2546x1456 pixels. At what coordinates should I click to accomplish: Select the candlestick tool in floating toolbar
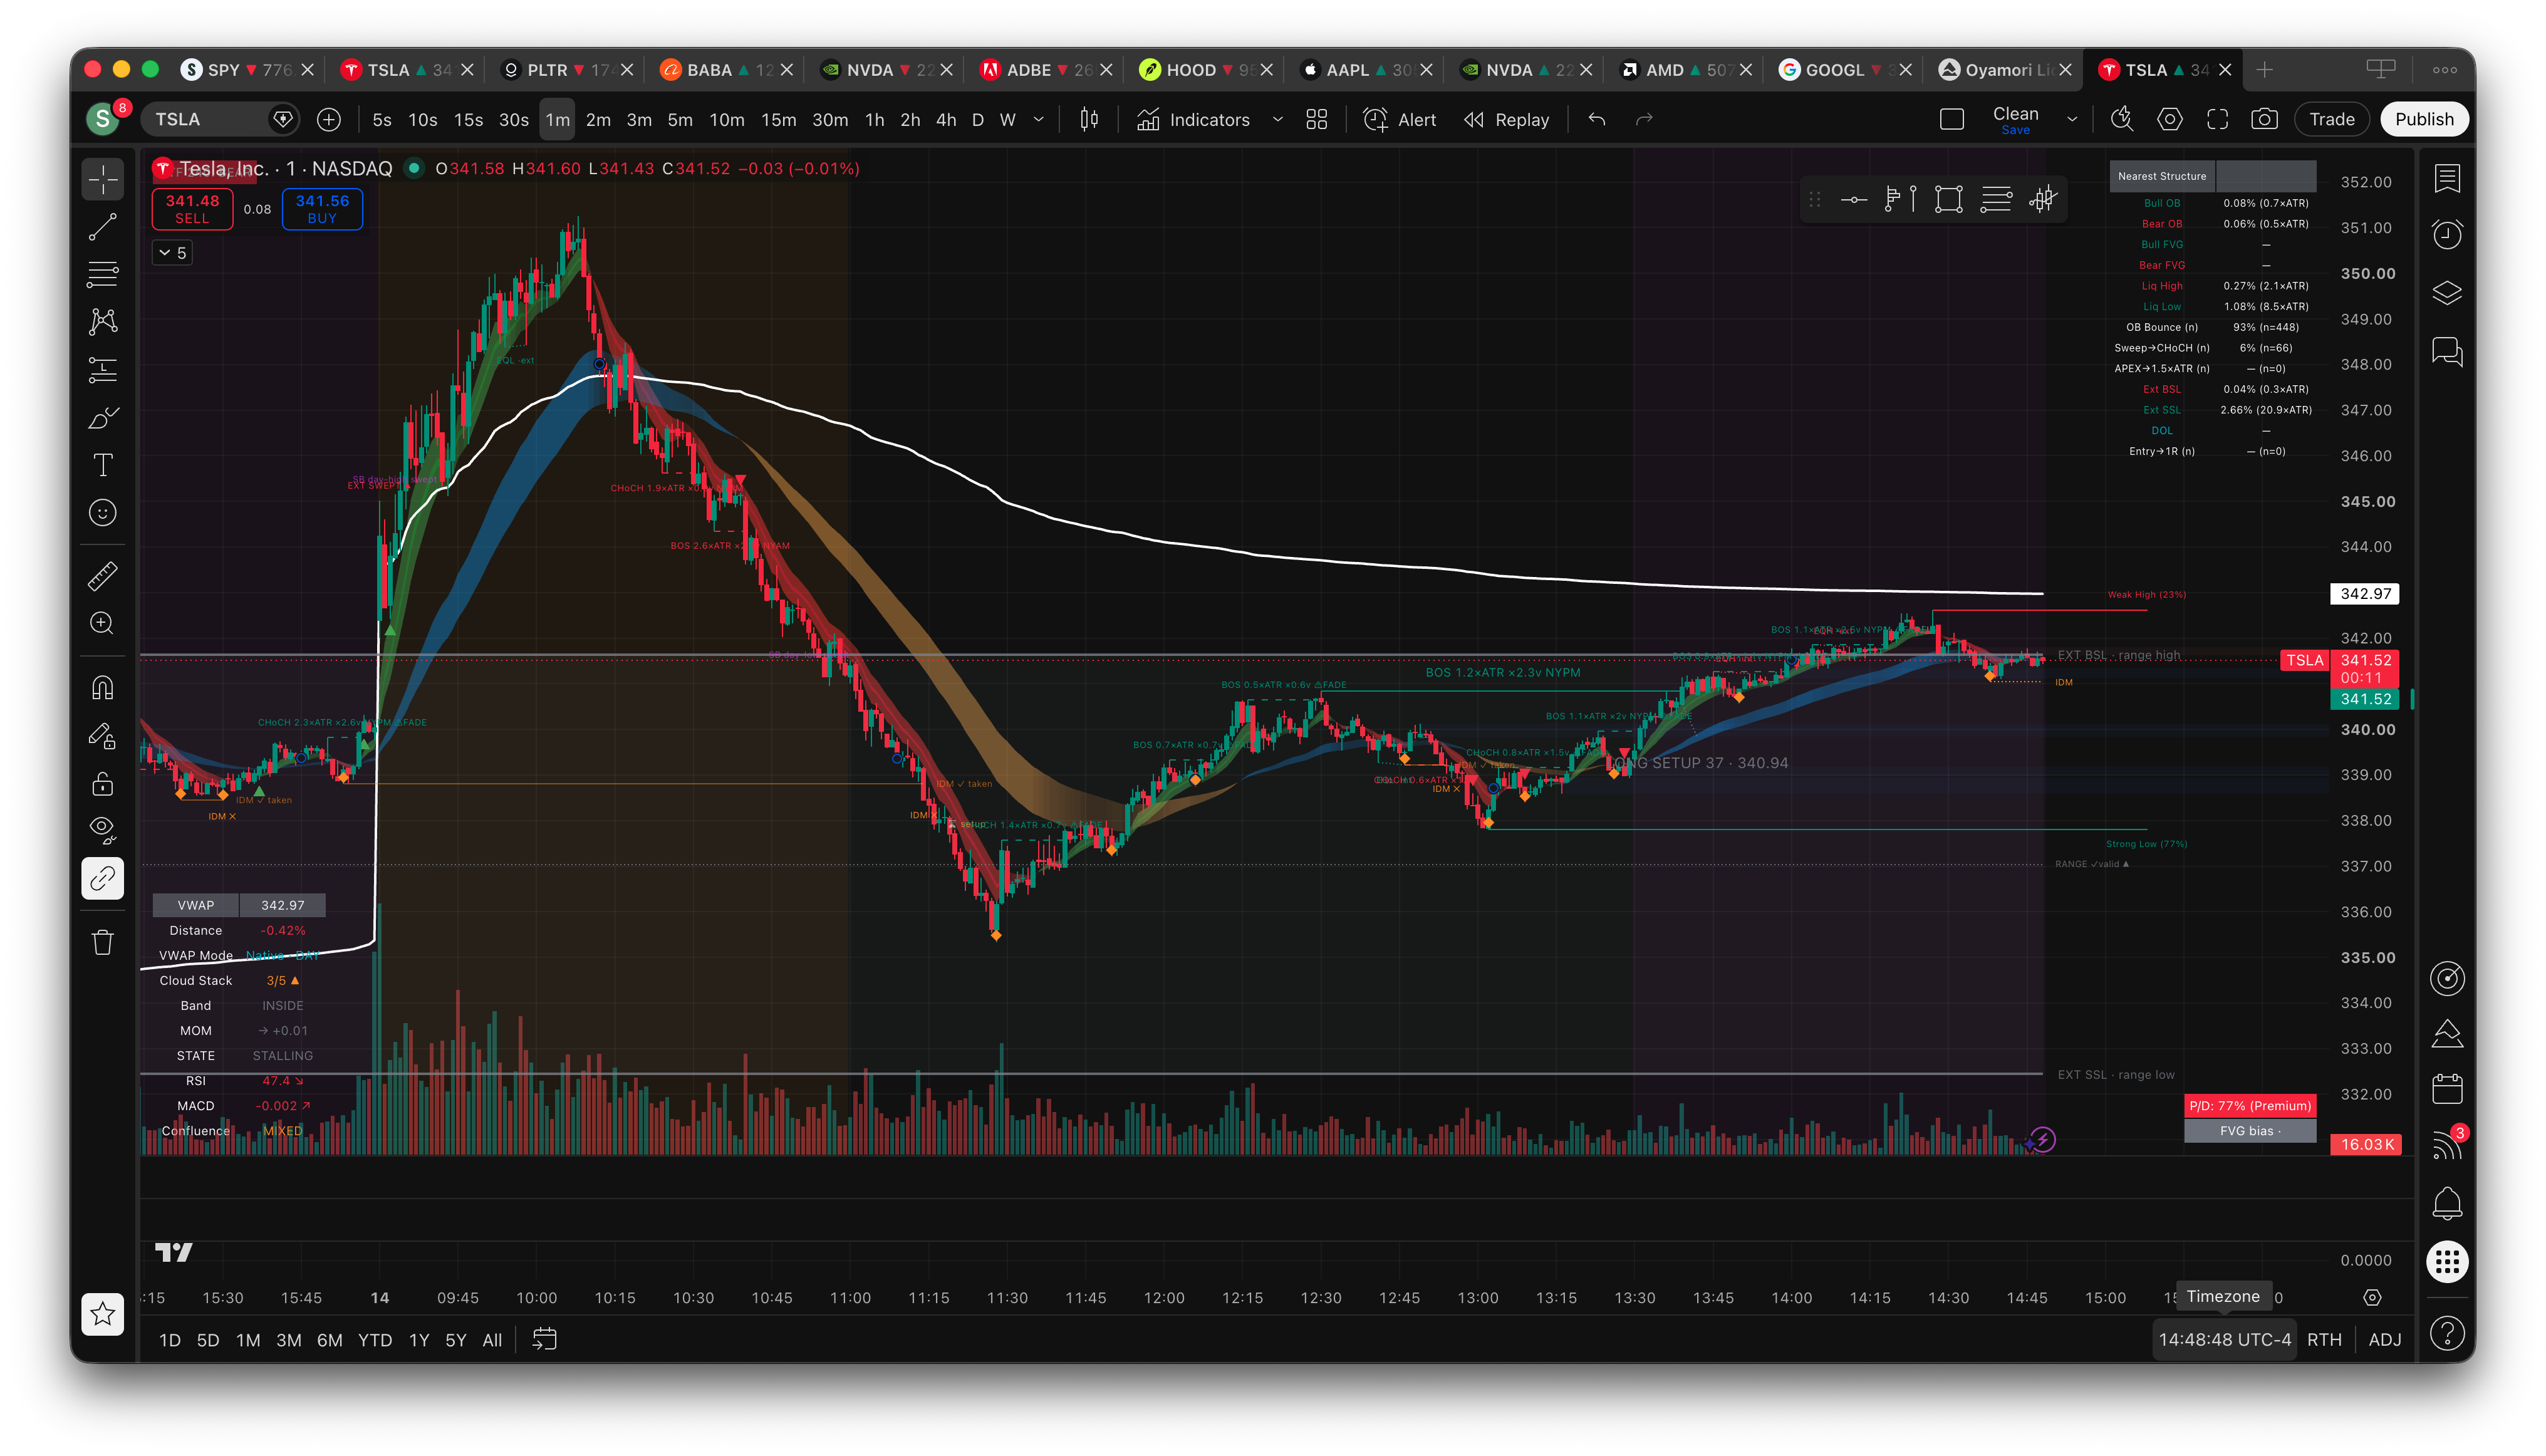tap(2042, 200)
